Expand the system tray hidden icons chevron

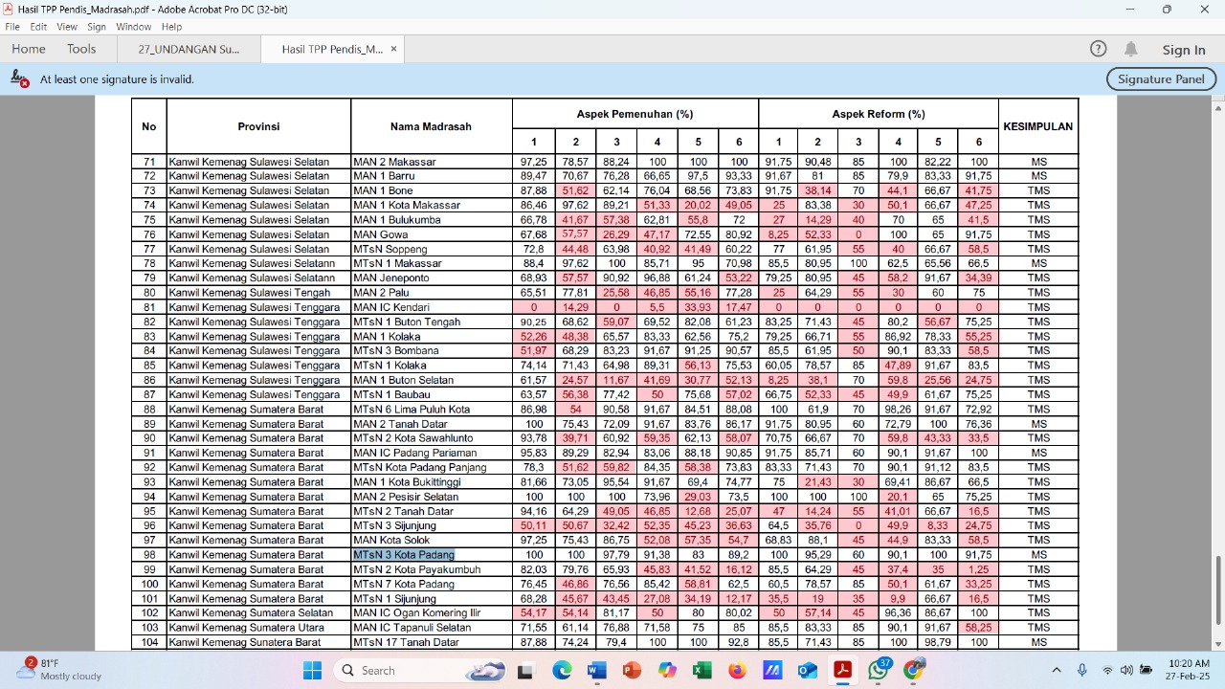(1057, 671)
